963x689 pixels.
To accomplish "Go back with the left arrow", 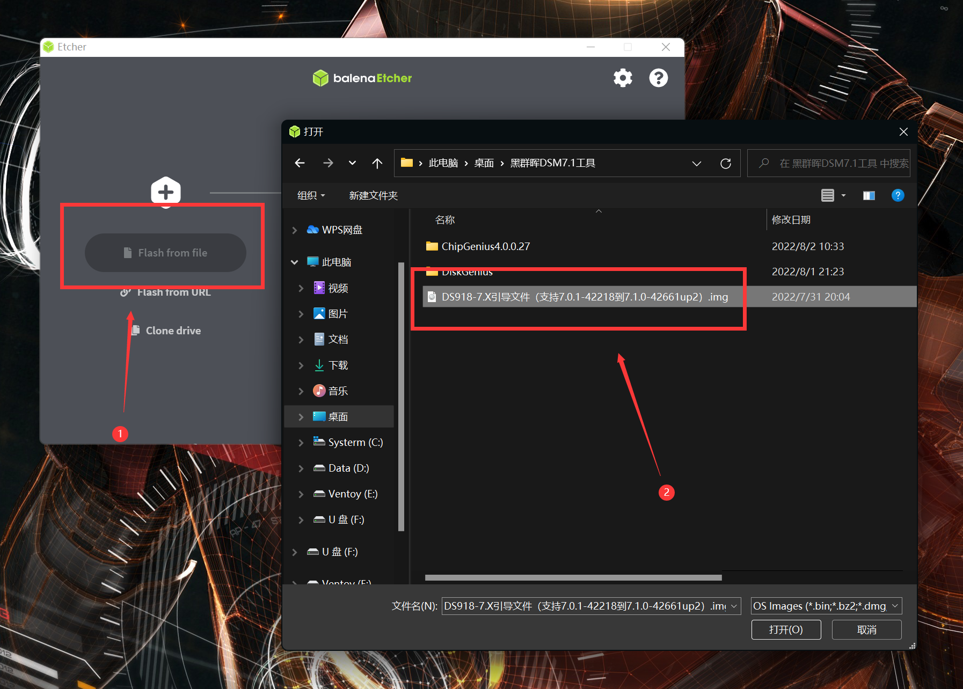I will pos(300,163).
